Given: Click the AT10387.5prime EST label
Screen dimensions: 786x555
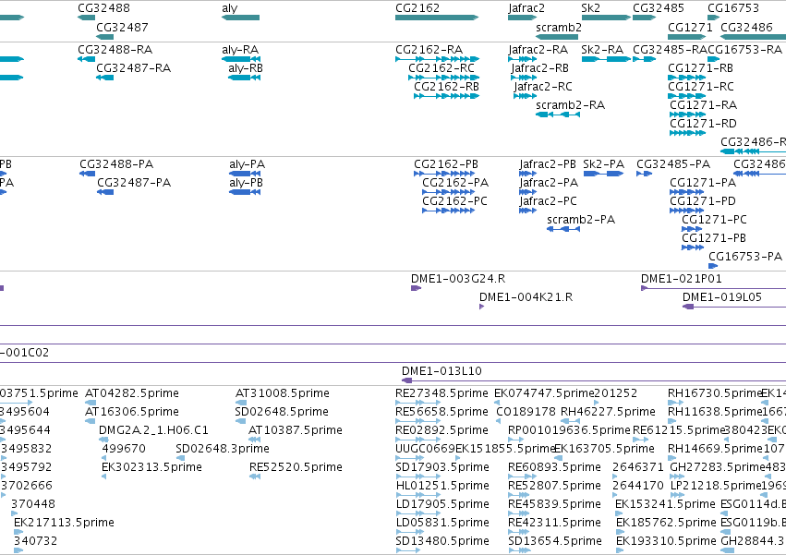Looking at the screenshot, I should (296, 429).
